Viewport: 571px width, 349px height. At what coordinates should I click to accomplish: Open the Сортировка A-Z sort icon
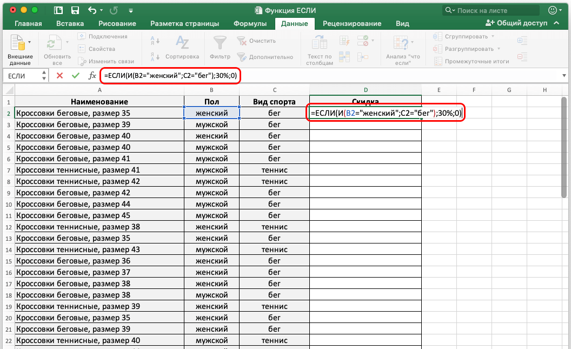tap(182, 43)
